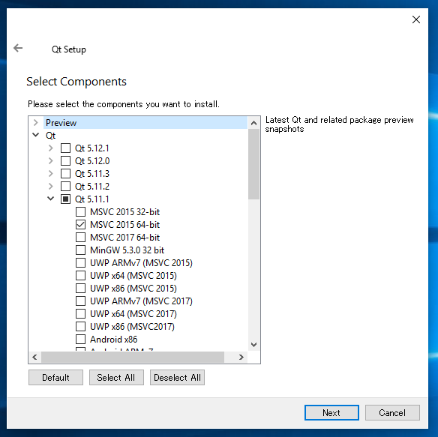Select the Preview row label
The width and height of the screenshot is (438, 437).
coord(61,123)
